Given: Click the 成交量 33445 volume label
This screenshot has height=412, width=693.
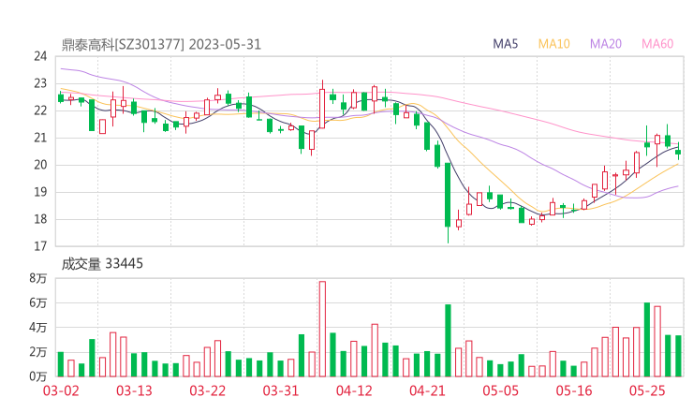Looking at the screenshot, I should coord(102,264).
